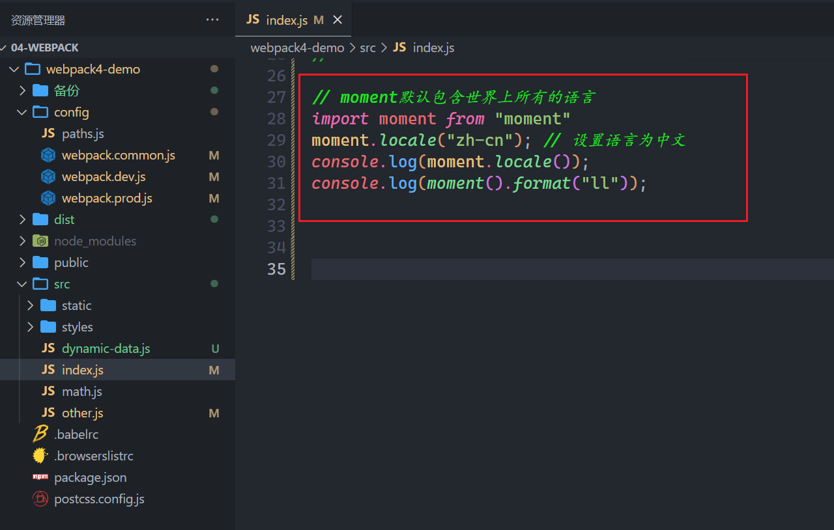Click the JS icon beside other.js
Viewport: 834px width, 530px height.
click(x=48, y=413)
